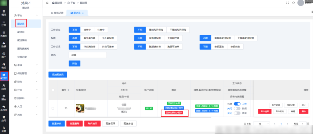The width and height of the screenshot is (313, 134).
Task: Open 配送组 in the side menu
Action: coord(21,32)
